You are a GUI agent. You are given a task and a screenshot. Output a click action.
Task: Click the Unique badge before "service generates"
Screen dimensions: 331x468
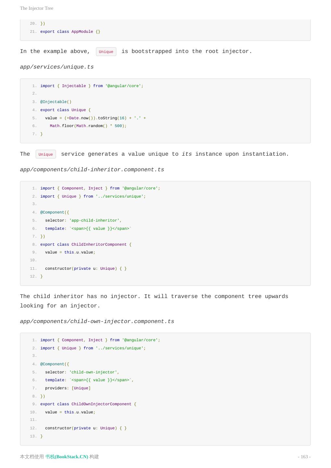pos(45,154)
